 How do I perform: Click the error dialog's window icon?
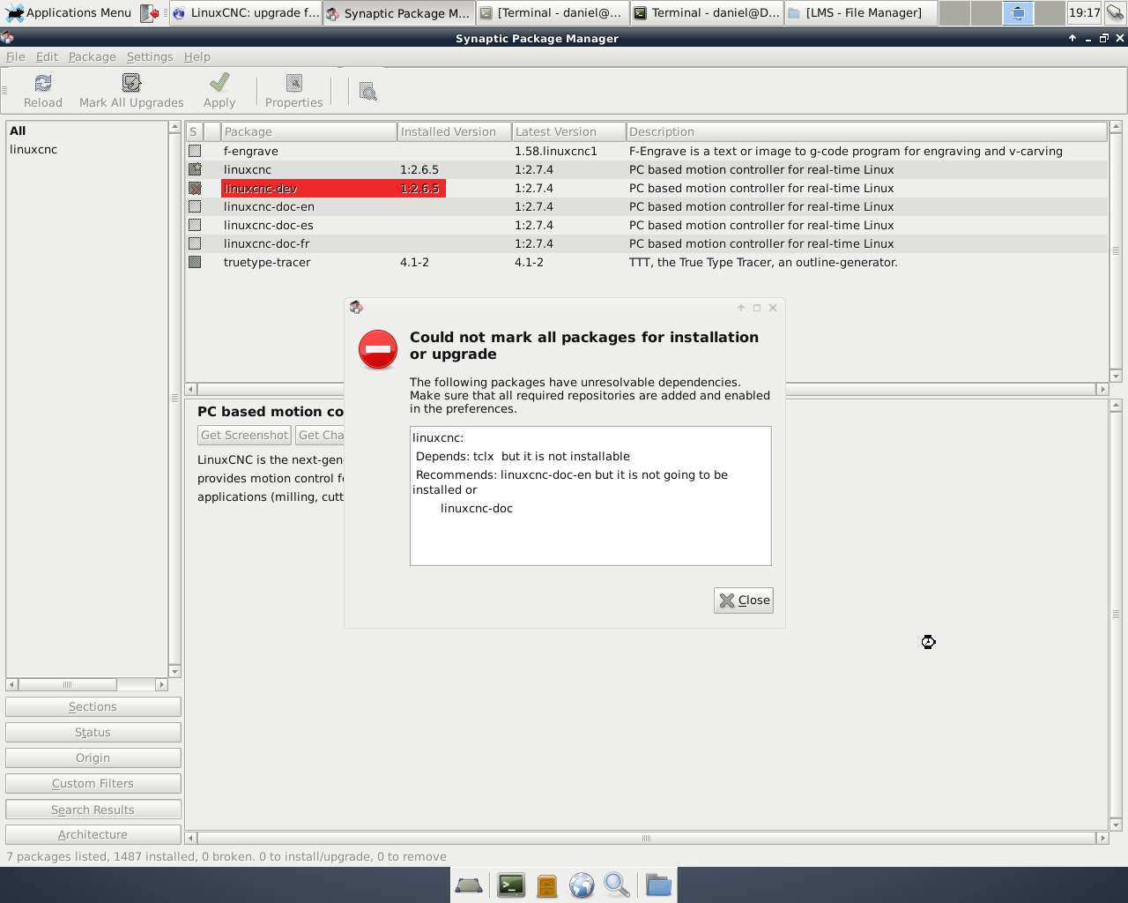[x=356, y=308]
